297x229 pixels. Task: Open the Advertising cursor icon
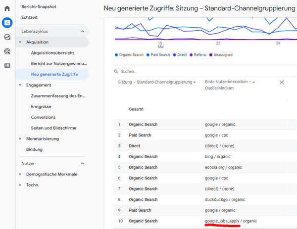point(7,51)
